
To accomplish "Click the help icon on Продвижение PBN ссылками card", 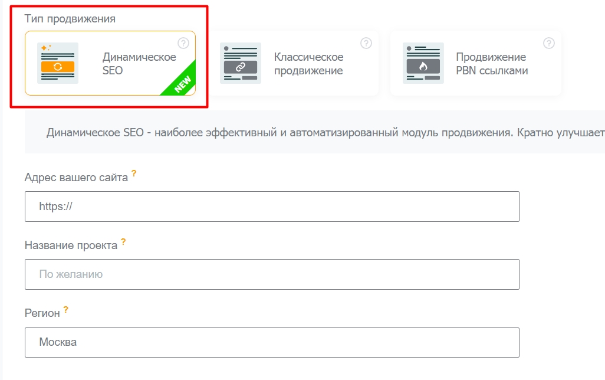I will tap(550, 42).
